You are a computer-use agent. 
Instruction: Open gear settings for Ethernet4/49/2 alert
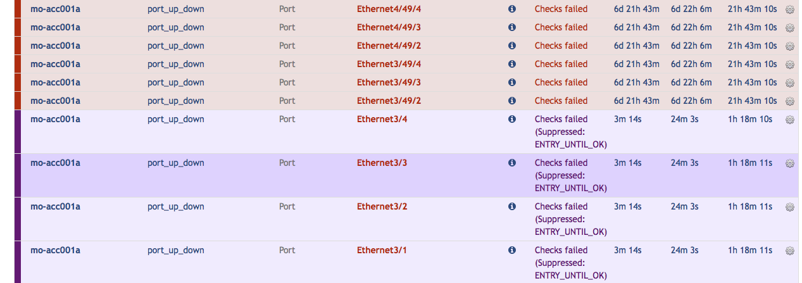click(x=790, y=46)
